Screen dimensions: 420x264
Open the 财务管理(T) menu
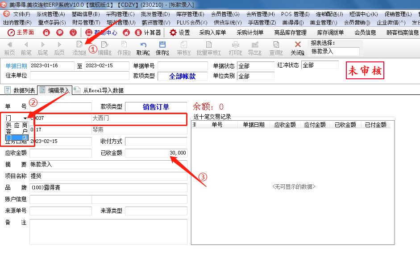pos(86,23)
